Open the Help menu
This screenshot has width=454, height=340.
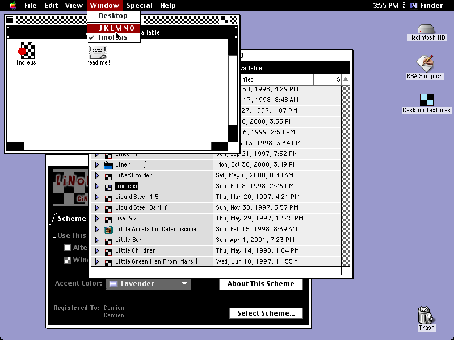point(167,6)
